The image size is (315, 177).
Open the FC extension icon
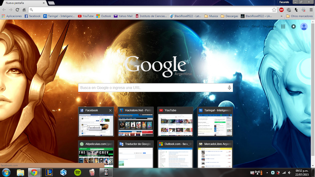click(296, 10)
